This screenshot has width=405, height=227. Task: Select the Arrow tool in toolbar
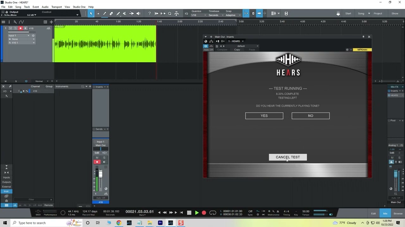(91, 14)
